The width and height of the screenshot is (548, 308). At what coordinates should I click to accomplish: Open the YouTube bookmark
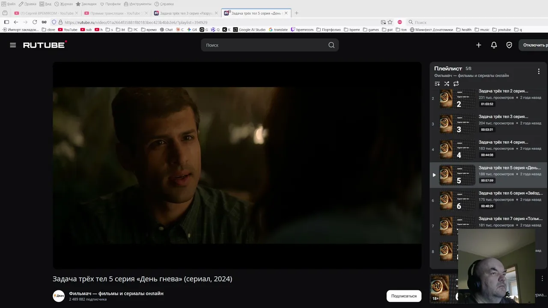(x=68, y=30)
